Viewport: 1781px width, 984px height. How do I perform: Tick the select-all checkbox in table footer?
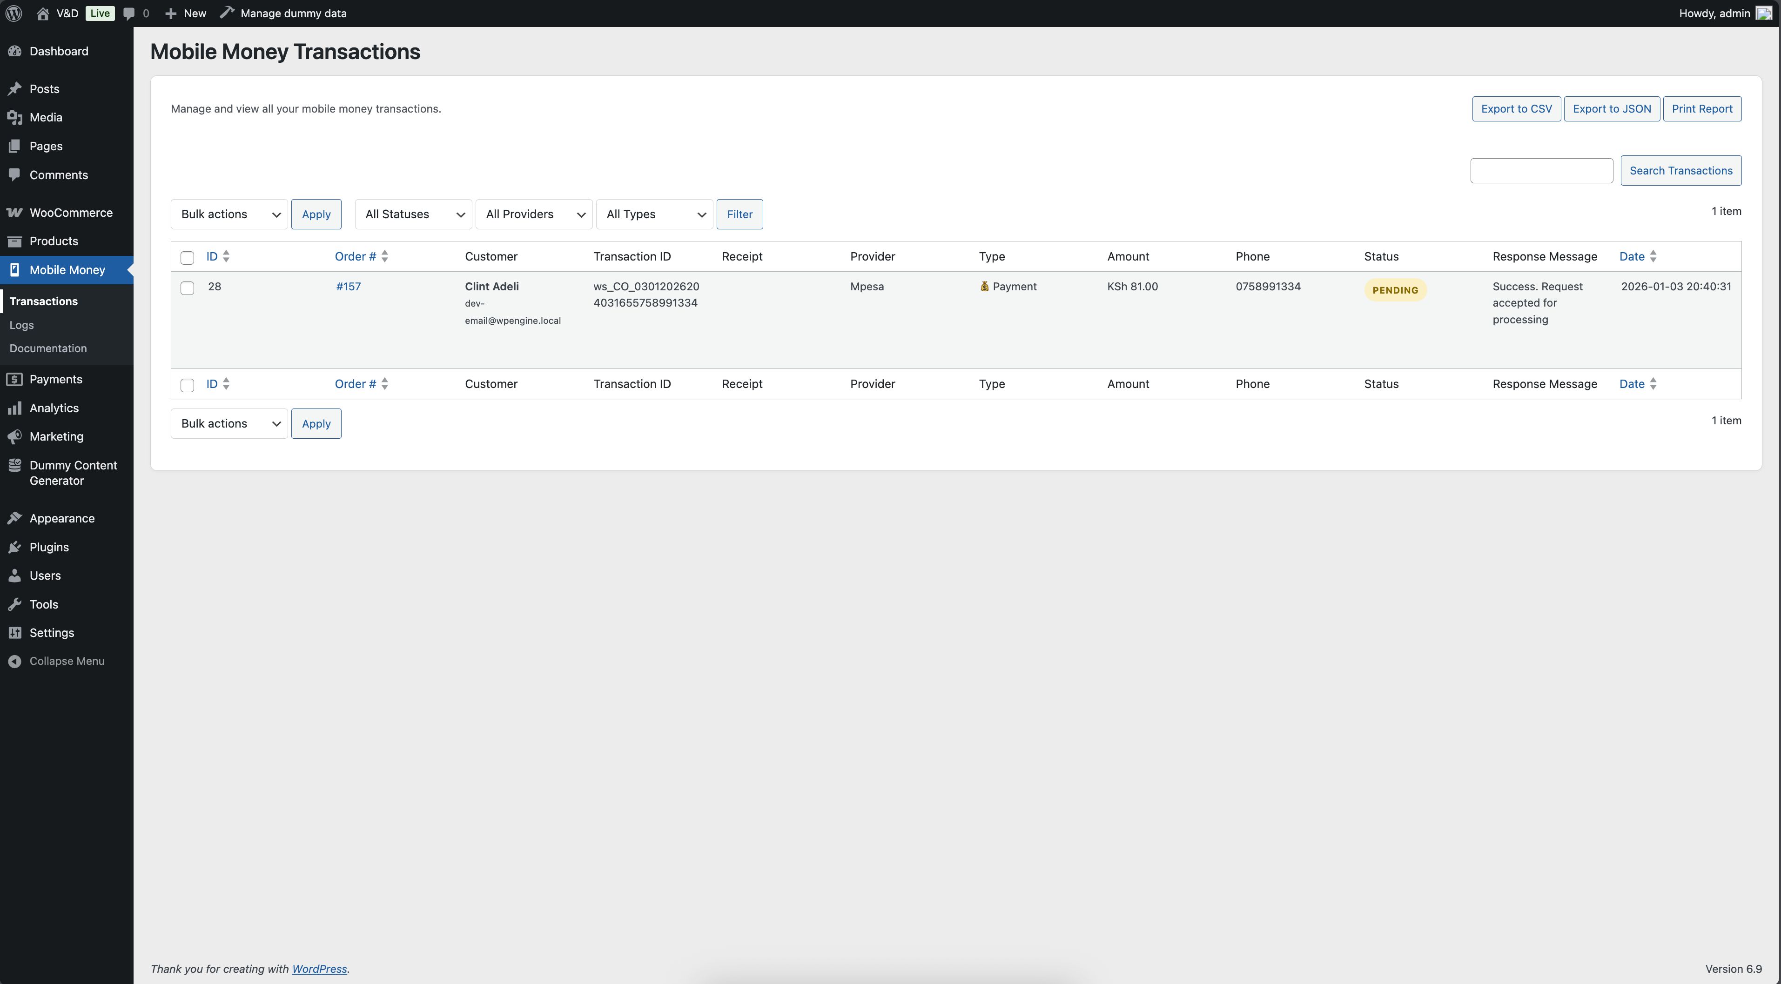(187, 385)
